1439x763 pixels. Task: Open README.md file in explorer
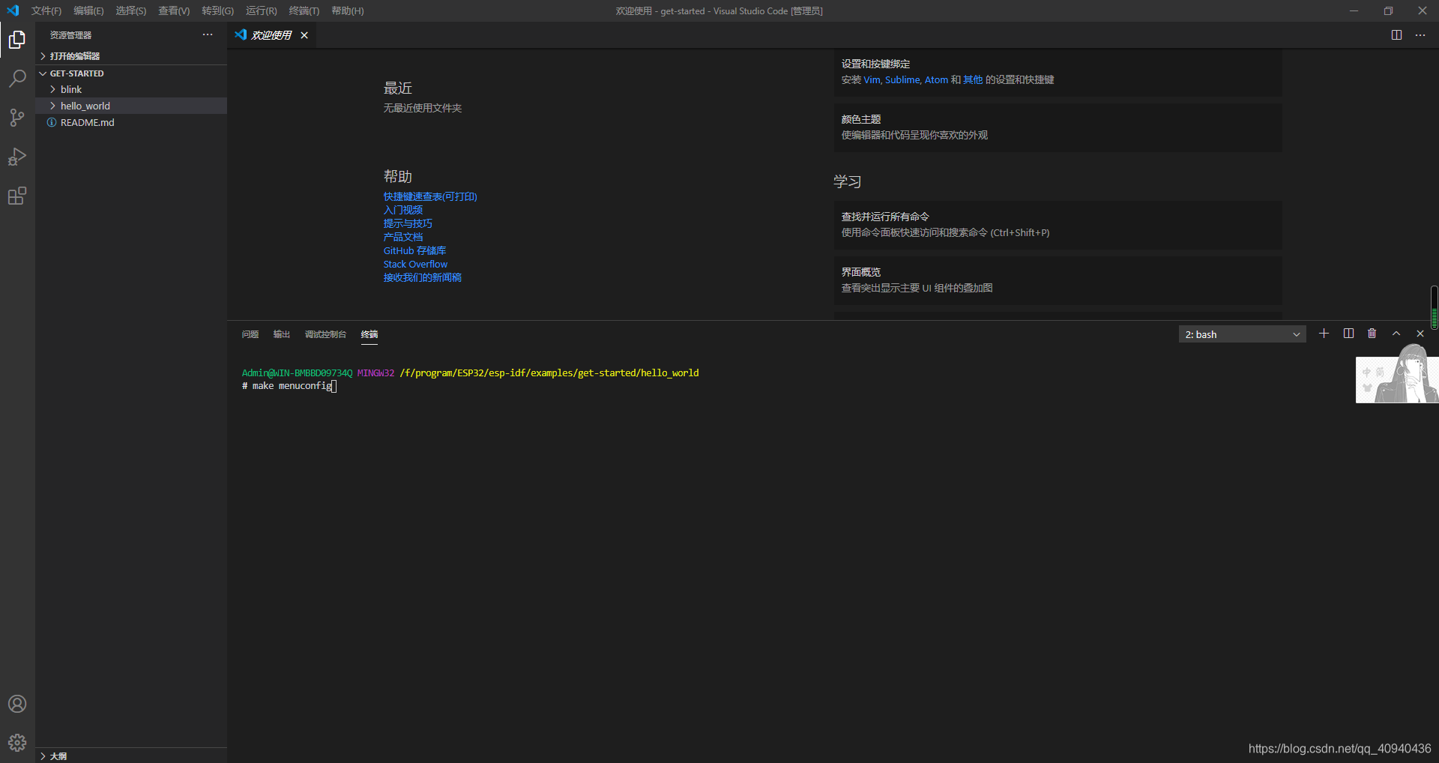tap(87, 122)
